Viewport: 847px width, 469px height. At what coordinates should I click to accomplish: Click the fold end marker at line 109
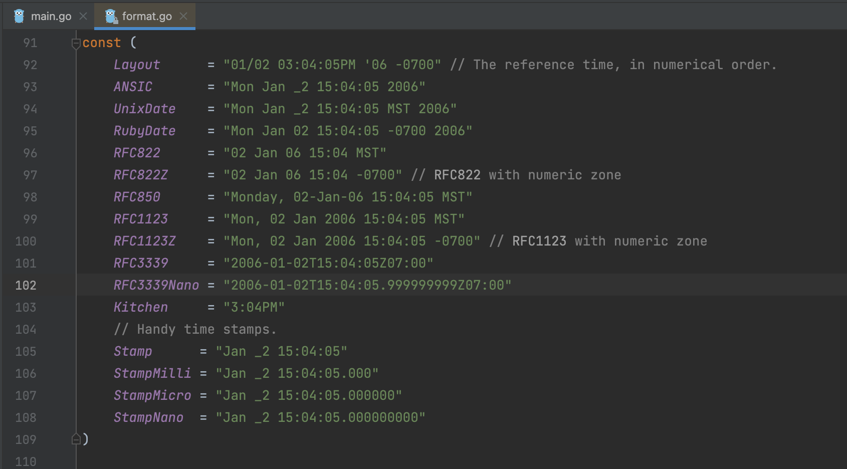tap(76, 439)
